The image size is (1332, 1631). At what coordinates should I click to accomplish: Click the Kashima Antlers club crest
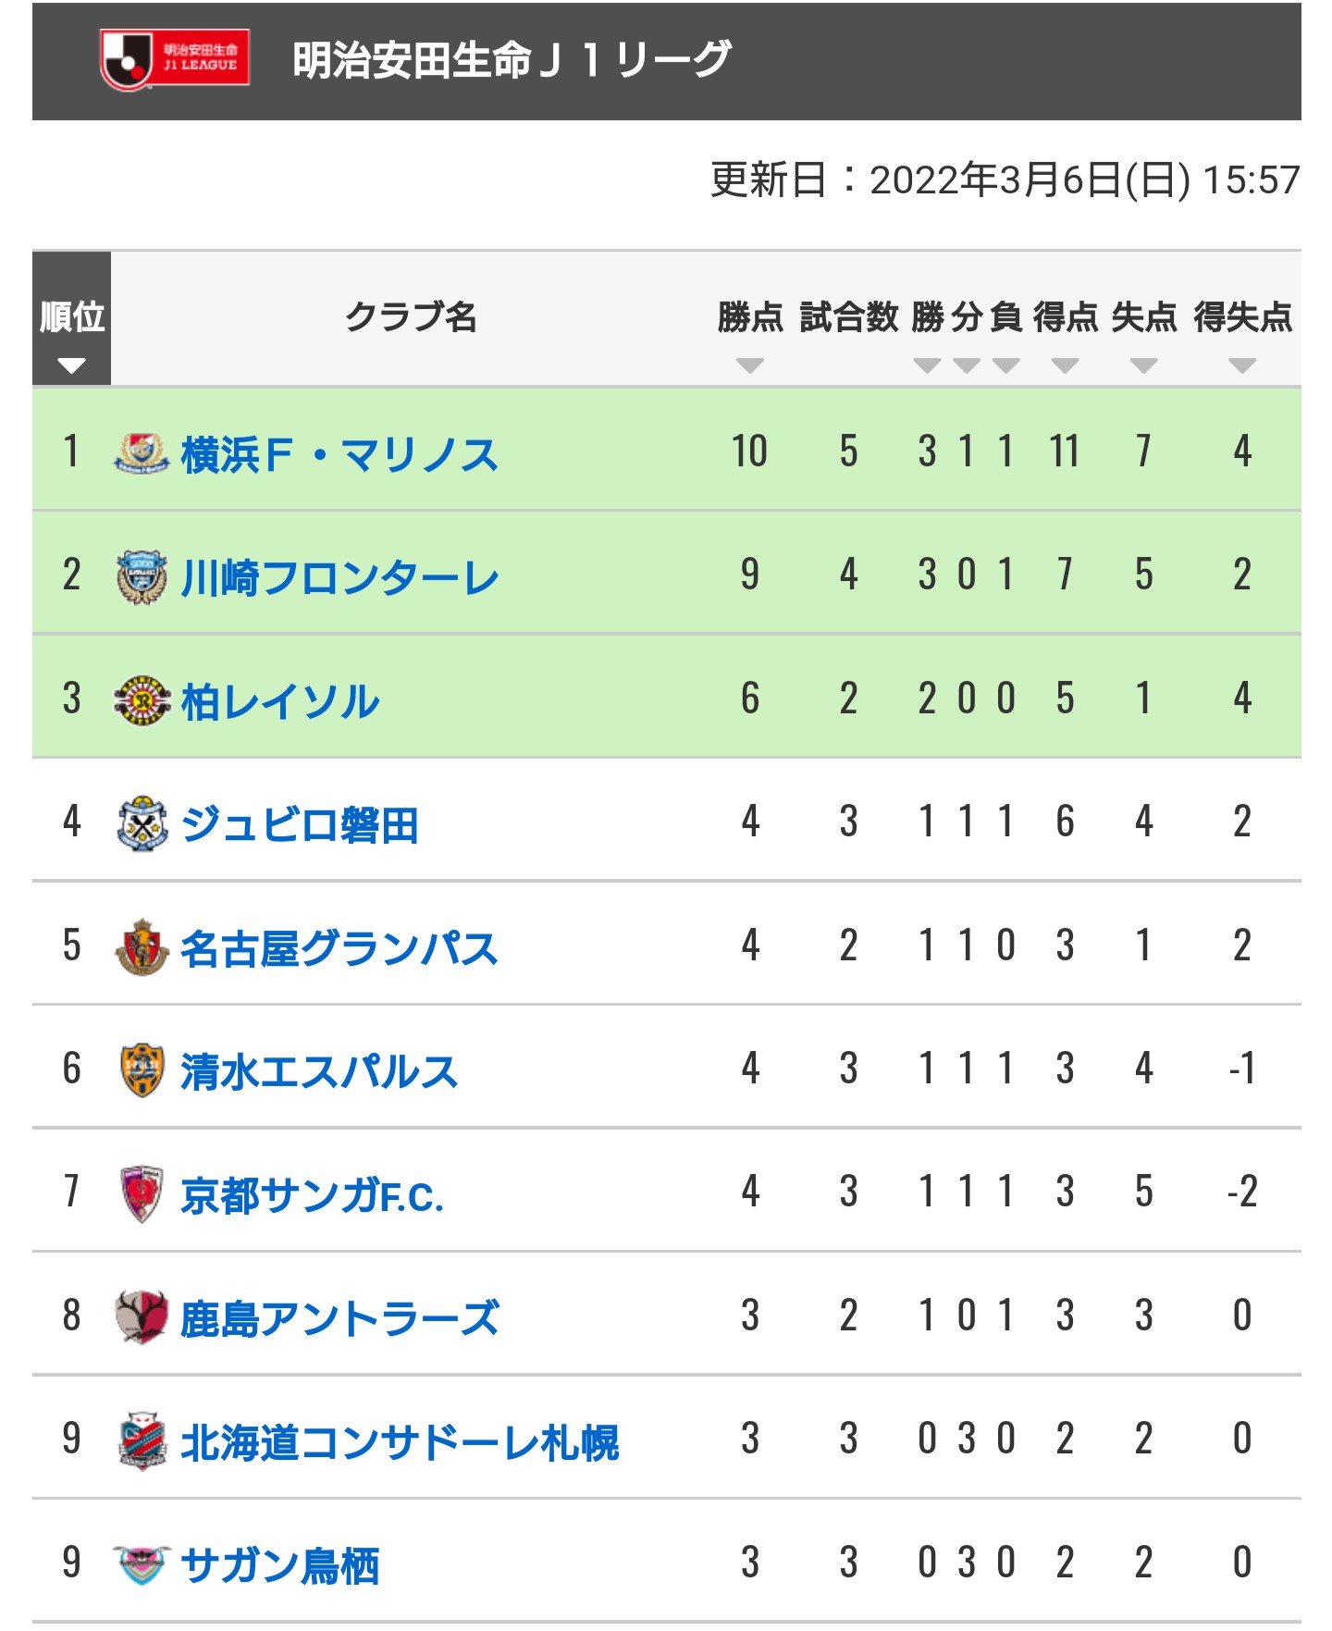click(x=142, y=1316)
